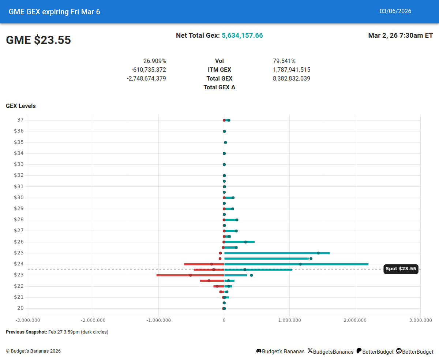Click the ITM GEX row label

219,70
